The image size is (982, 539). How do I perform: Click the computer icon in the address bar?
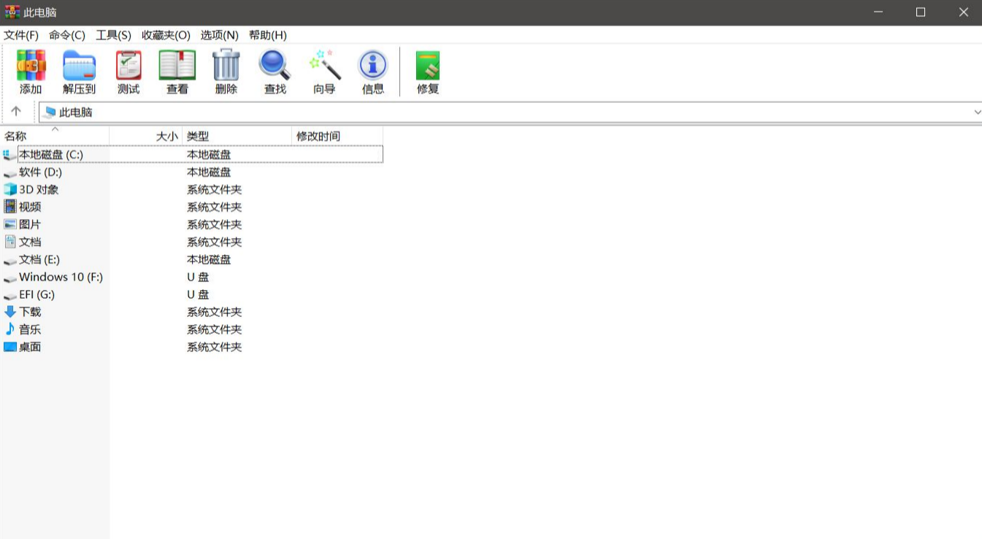click(x=49, y=112)
